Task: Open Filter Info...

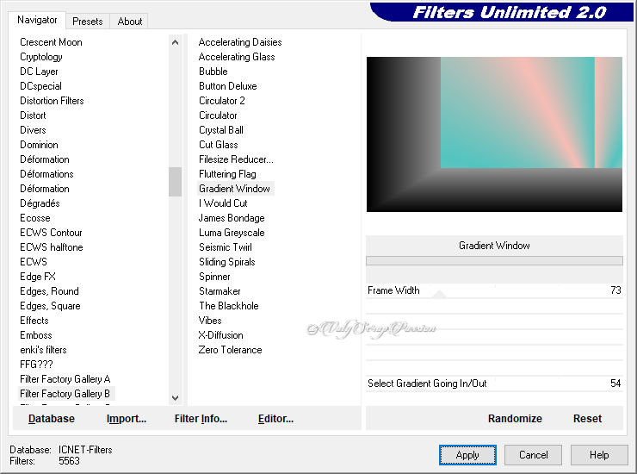Action: (201, 419)
